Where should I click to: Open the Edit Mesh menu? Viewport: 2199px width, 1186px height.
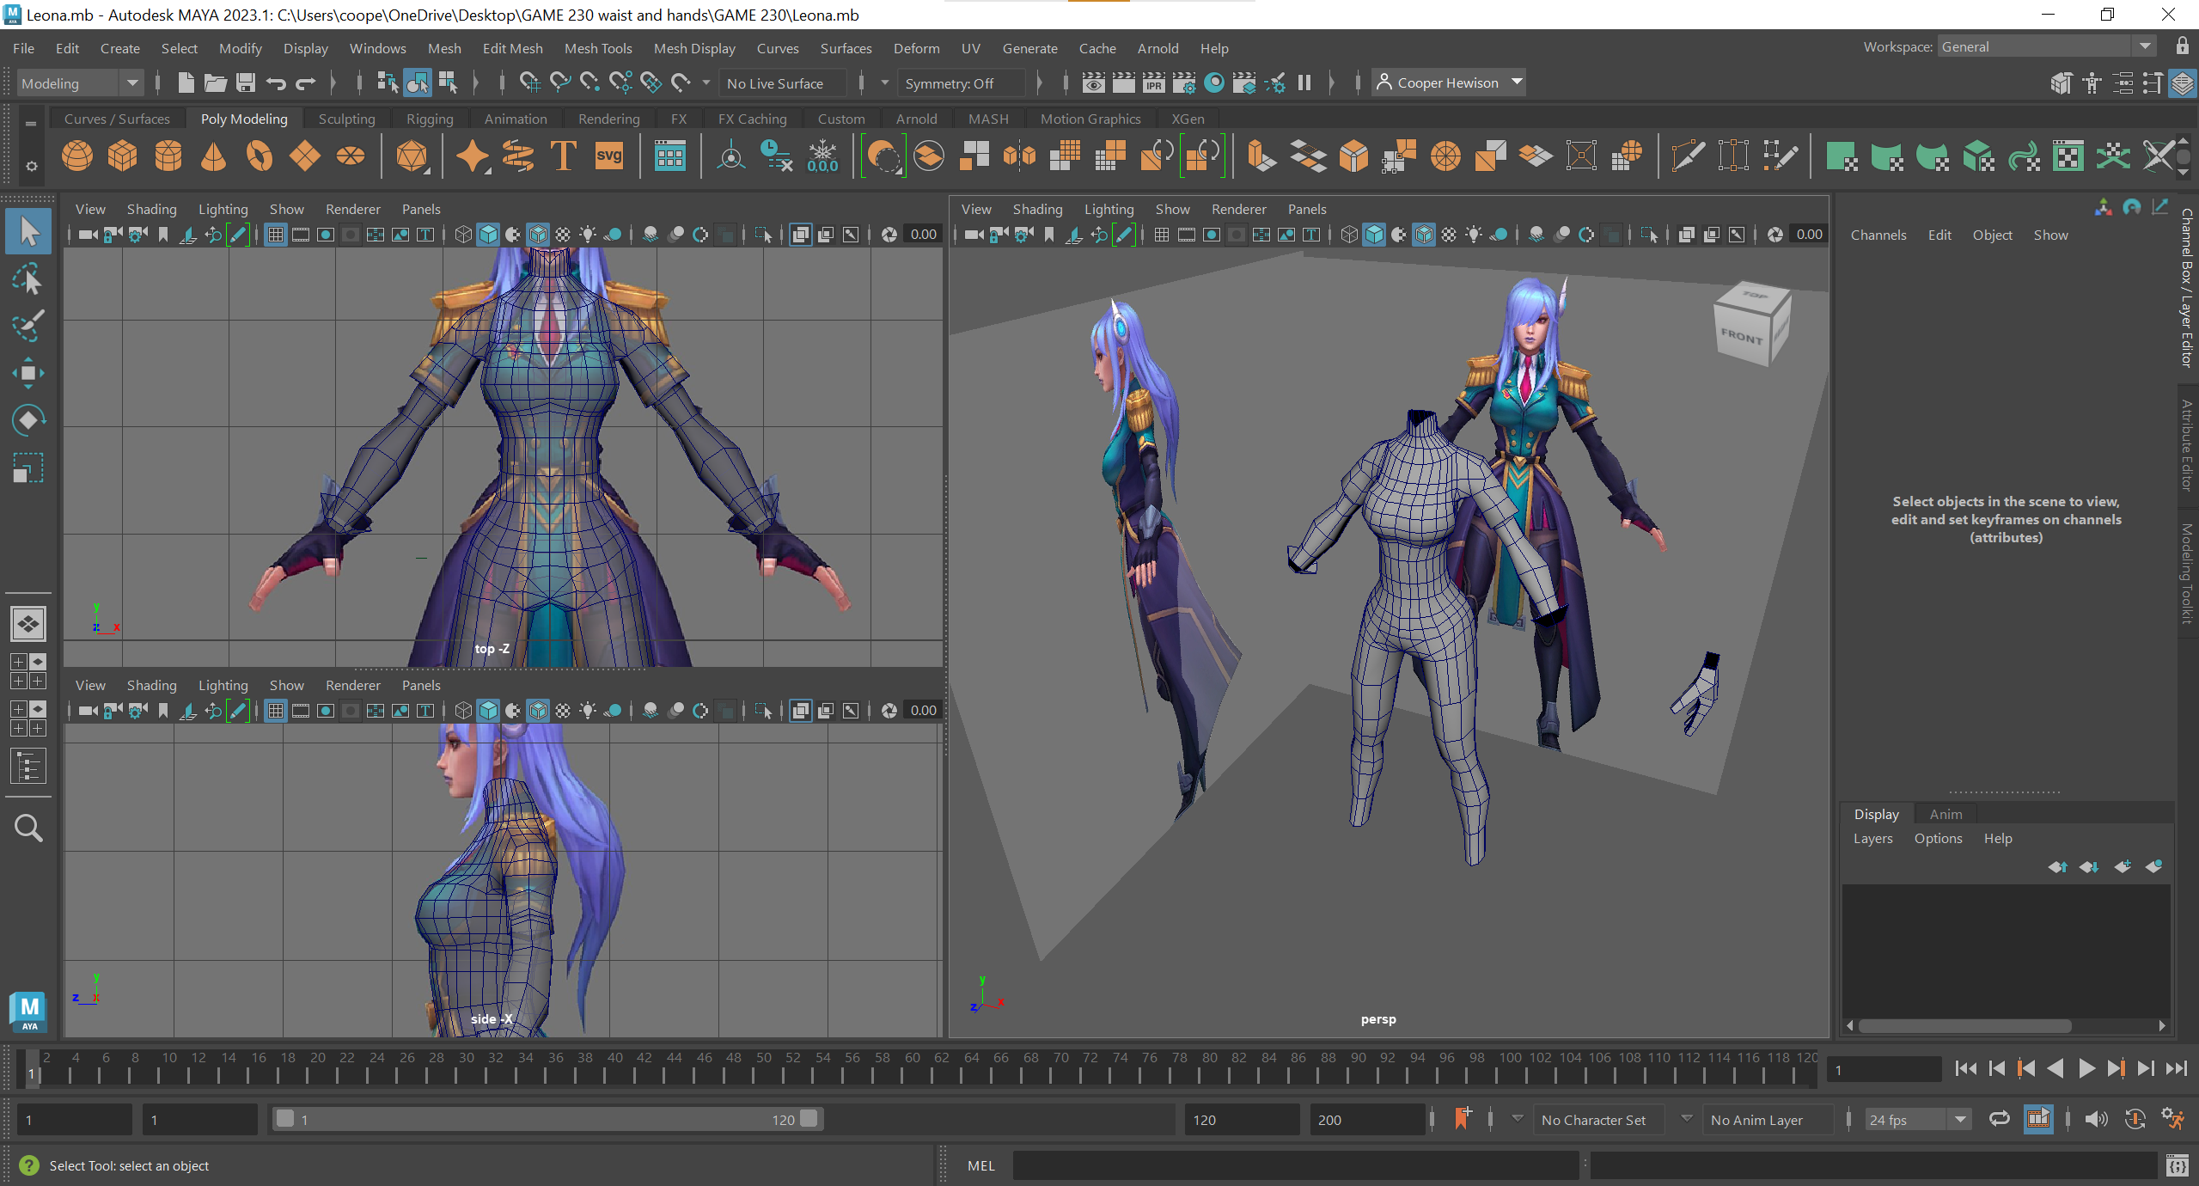[512, 48]
